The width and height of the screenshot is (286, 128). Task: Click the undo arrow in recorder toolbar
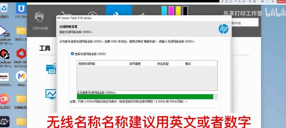pyautogui.click(x=250, y=2)
